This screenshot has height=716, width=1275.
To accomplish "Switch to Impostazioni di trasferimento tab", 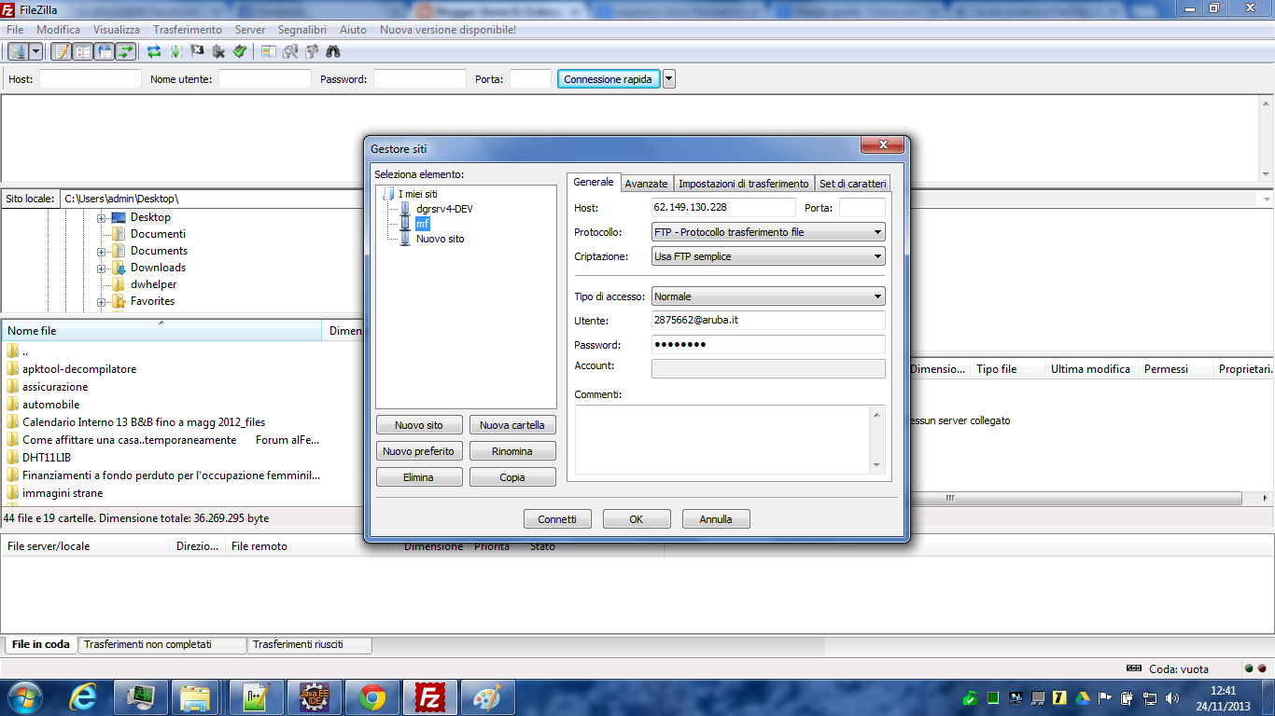I will [x=744, y=184].
